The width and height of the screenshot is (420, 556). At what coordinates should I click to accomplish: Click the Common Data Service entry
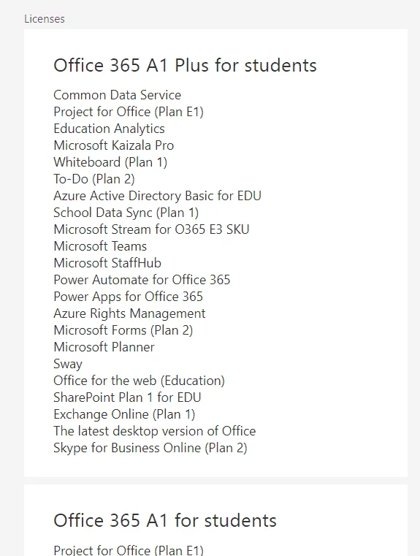[118, 95]
